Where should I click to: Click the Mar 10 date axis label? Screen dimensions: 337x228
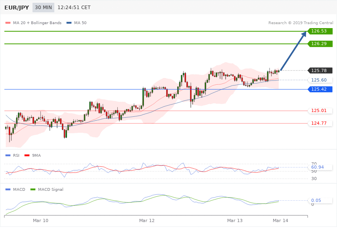(x=40, y=220)
